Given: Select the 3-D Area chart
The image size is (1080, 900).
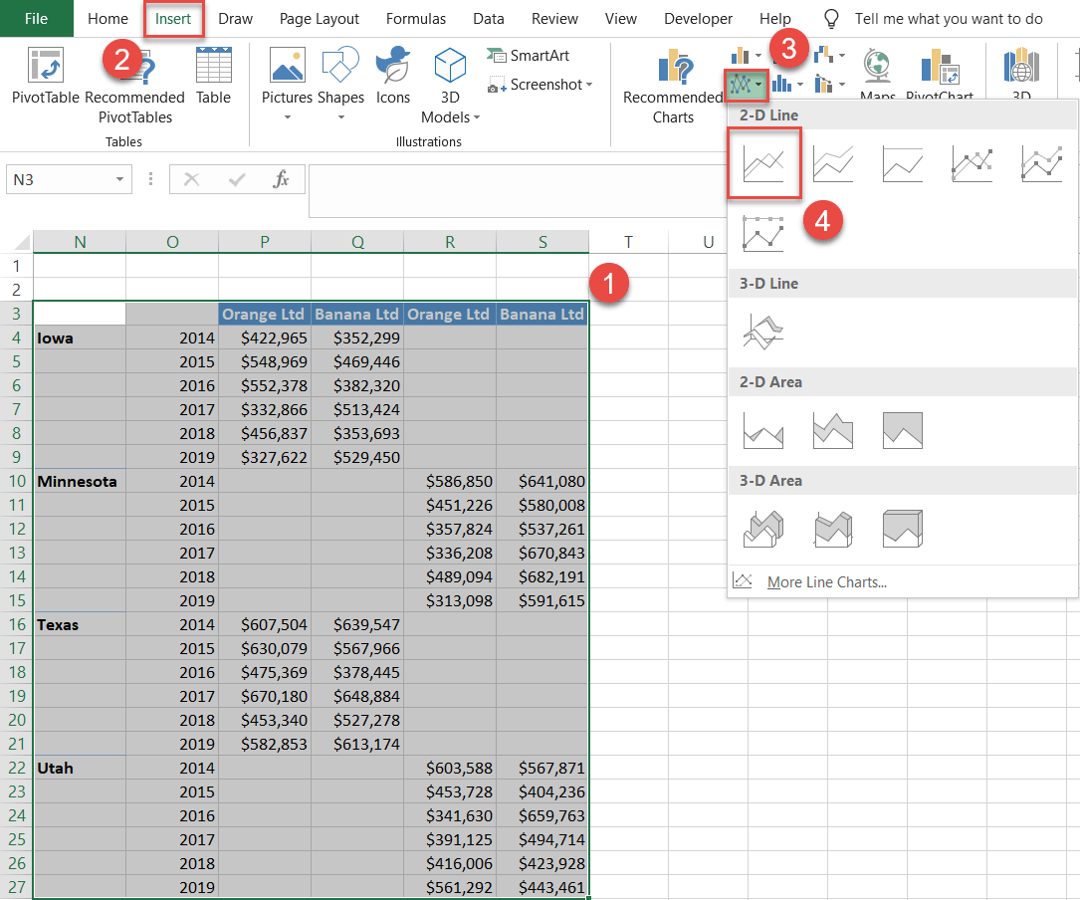Looking at the screenshot, I should tap(763, 530).
